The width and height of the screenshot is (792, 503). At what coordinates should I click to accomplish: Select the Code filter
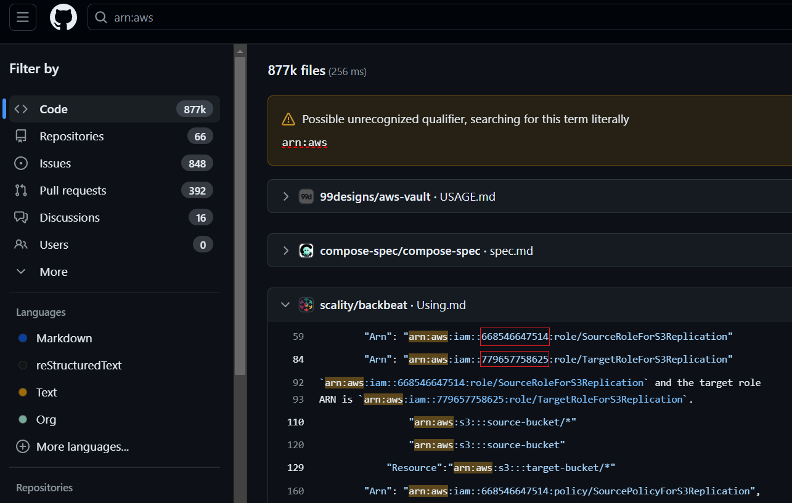coord(114,109)
